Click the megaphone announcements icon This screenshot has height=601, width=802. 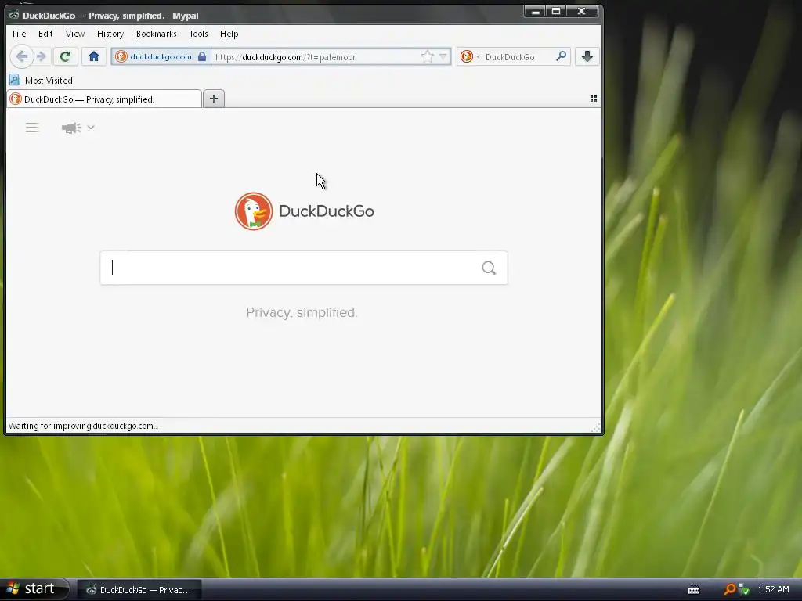71,128
